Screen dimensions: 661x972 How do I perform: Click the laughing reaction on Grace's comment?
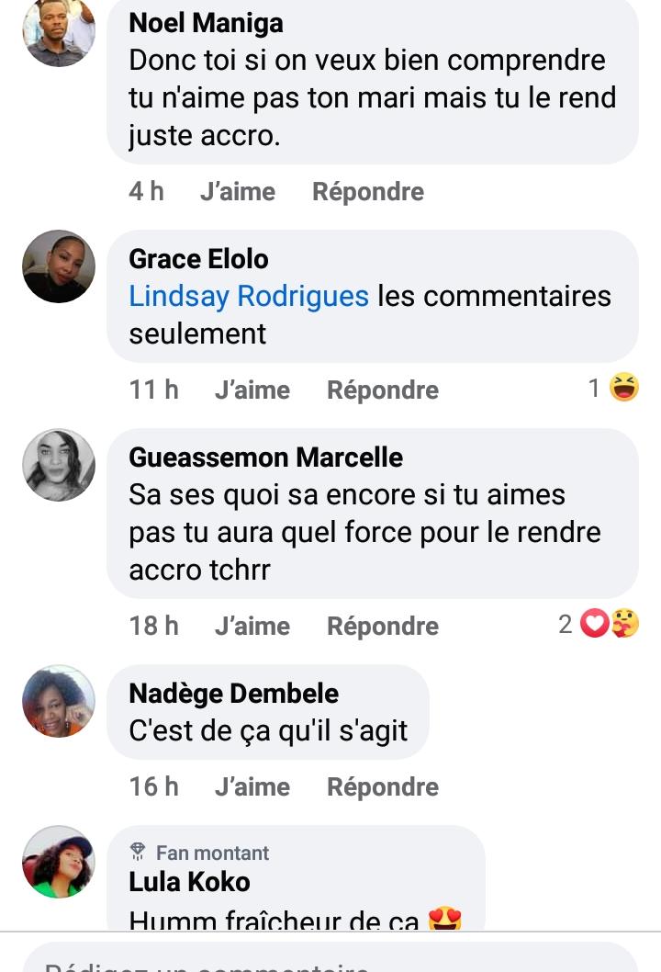click(624, 389)
